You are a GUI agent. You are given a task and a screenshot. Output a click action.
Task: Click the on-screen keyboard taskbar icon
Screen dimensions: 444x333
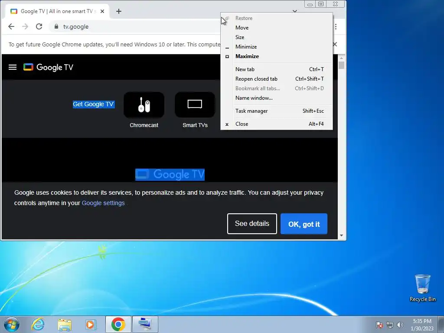145,324
